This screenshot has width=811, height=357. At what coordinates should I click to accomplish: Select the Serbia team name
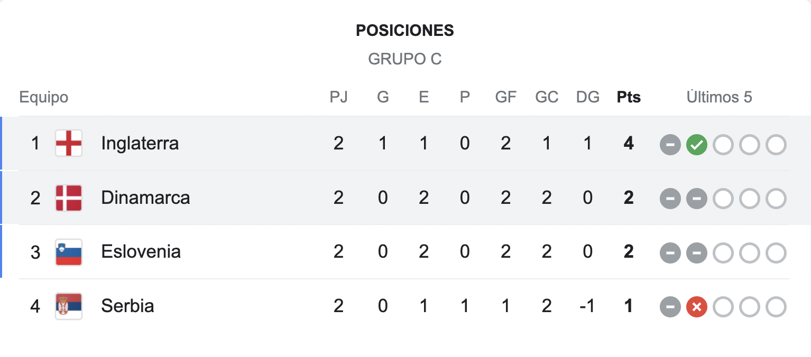(127, 306)
